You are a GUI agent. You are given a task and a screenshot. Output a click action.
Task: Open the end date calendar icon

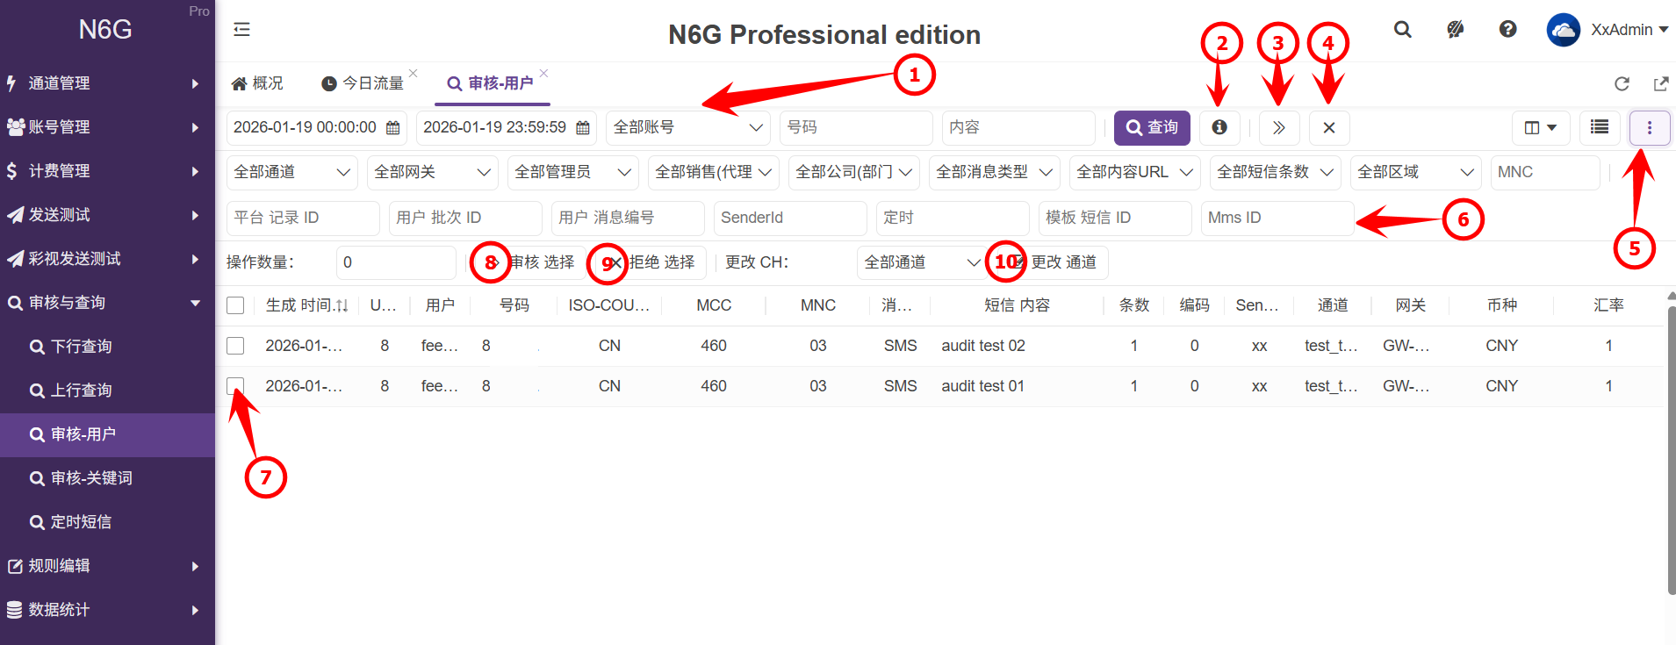(x=583, y=127)
